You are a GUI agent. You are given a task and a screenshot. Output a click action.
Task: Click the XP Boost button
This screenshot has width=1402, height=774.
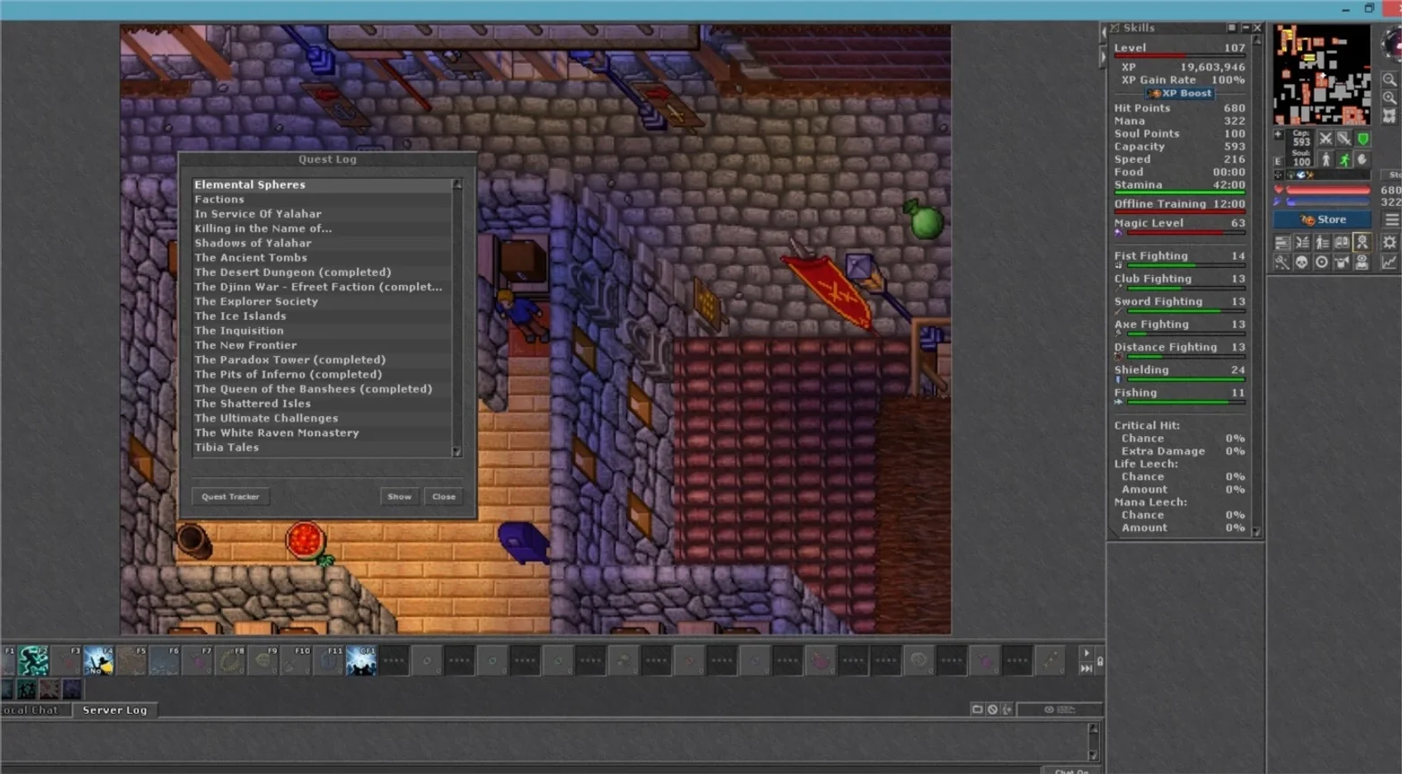pyautogui.click(x=1180, y=93)
